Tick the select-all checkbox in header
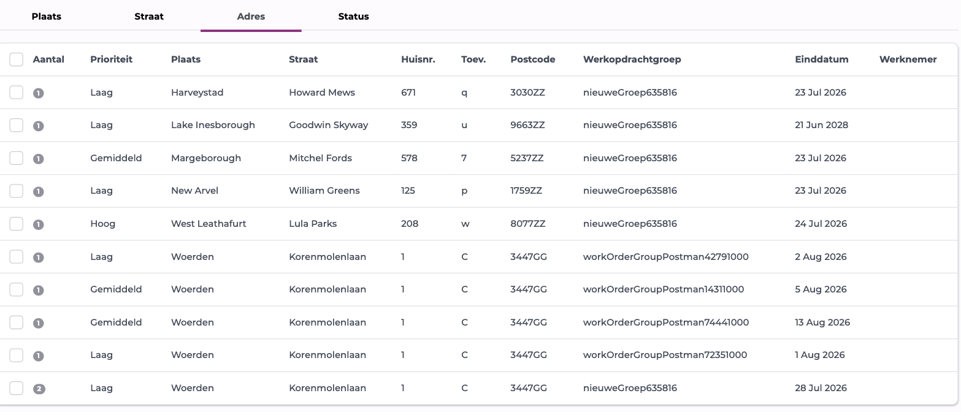961x412 pixels. pos(17,59)
